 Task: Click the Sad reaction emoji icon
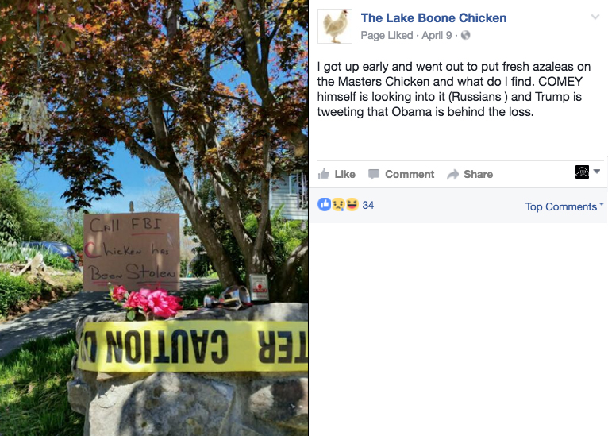(338, 204)
